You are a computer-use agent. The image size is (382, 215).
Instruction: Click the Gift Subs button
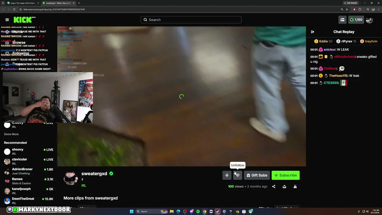(257, 175)
